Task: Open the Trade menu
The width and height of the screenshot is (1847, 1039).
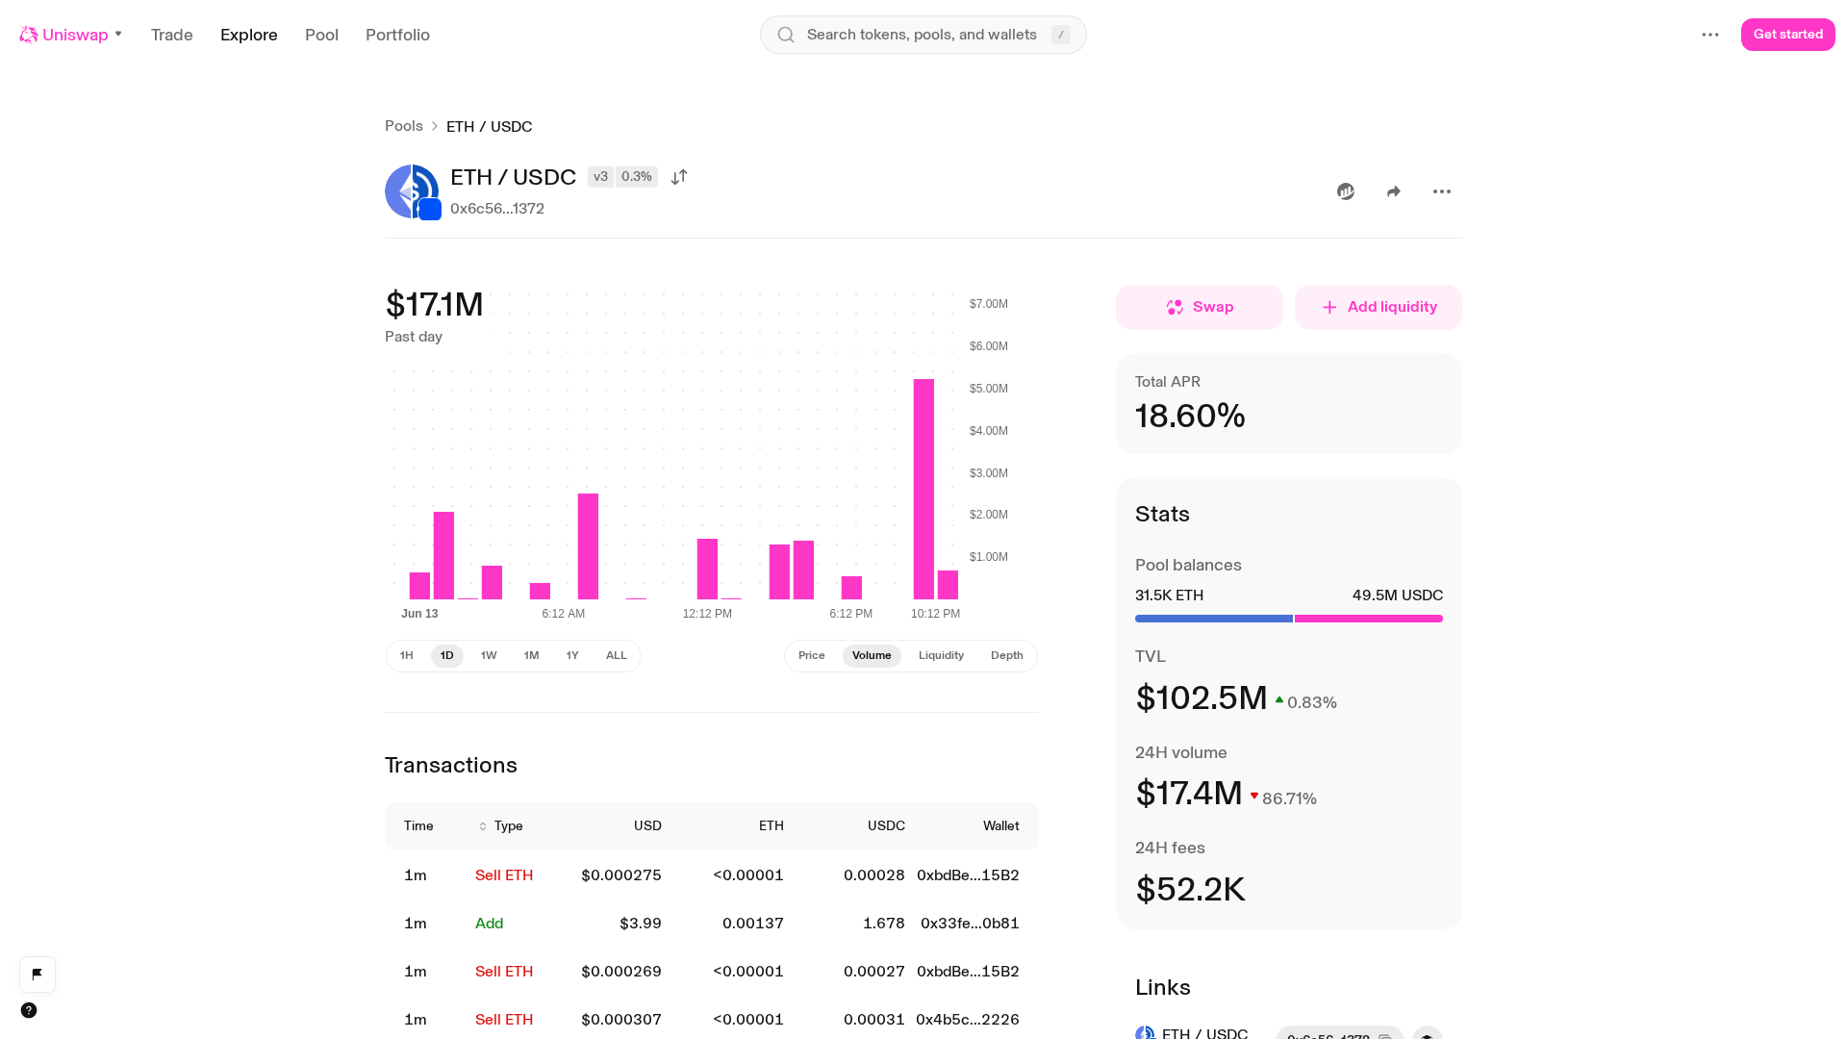Action: pos(172,35)
